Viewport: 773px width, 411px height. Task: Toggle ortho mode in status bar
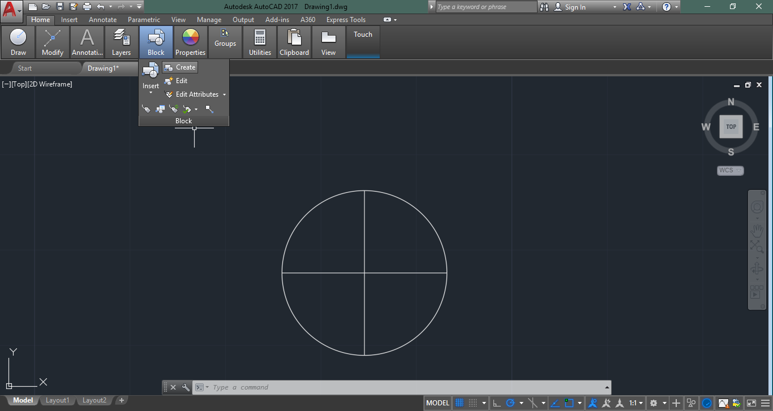tap(497, 403)
